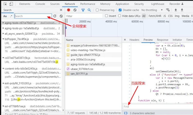The image size is (193, 115).
Task: Select the inspect element picker icon
Action: pyautogui.click(x=5, y=4)
